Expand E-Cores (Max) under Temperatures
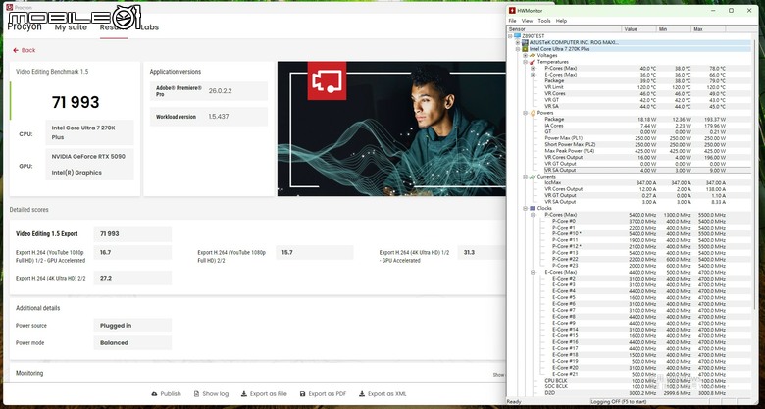Screen dimensions: 765x409 (x=533, y=75)
